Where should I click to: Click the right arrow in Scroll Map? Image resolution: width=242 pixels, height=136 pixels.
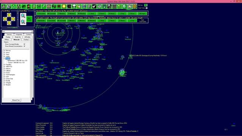(13, 19)
